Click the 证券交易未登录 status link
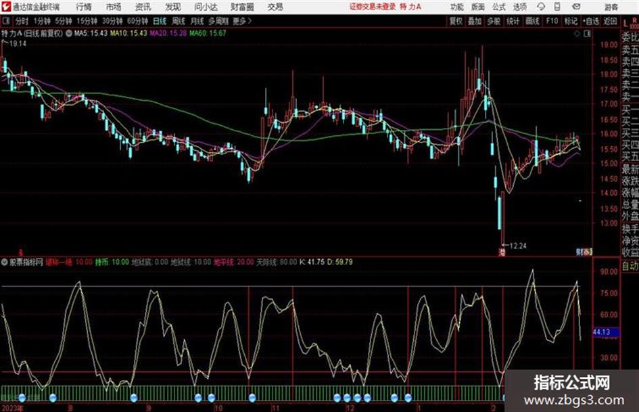 coord(373,7)
